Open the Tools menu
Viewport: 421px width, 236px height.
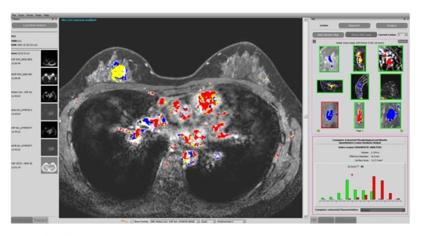click(21, 15)
